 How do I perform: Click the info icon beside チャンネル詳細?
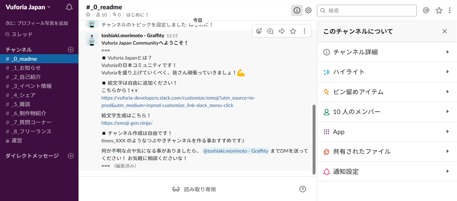coord(327,52)
